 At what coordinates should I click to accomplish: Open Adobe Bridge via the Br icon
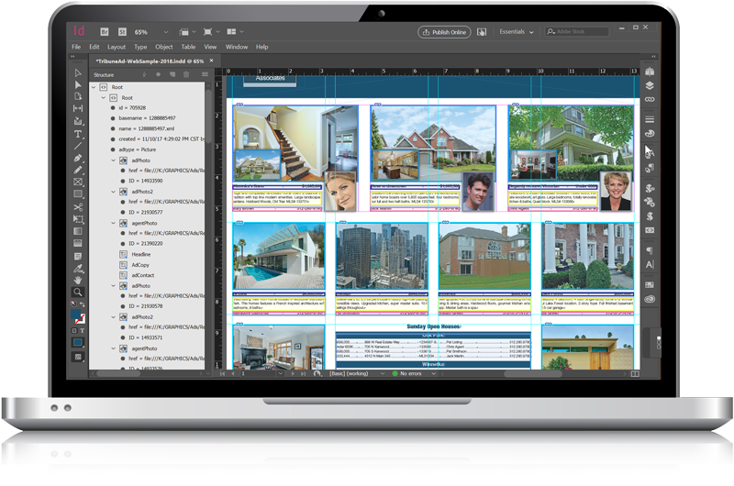point(105,32)
